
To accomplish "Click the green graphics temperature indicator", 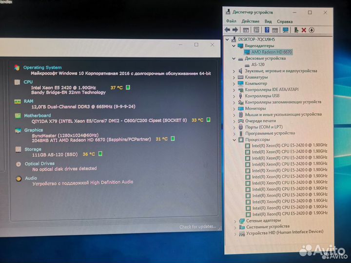I will pyautogui.click(x=173, y=139).
